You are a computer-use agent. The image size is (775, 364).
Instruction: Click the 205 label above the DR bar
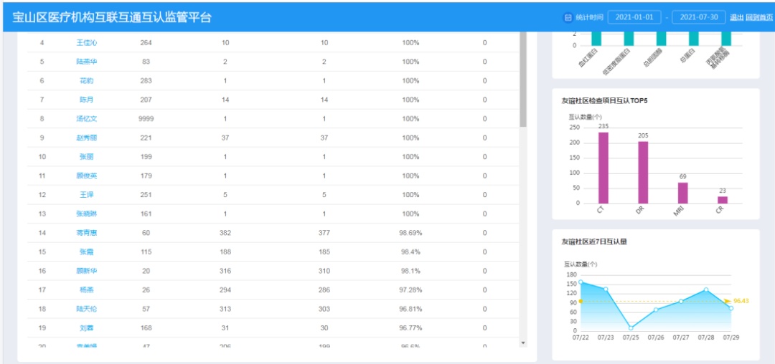pyautogui.click(x=643, y=135)
